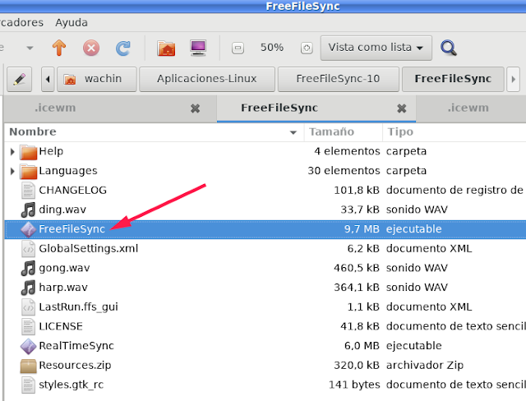Select the ding.wav audio icon
Screen dimensions: 526x401
pos(28,210)
